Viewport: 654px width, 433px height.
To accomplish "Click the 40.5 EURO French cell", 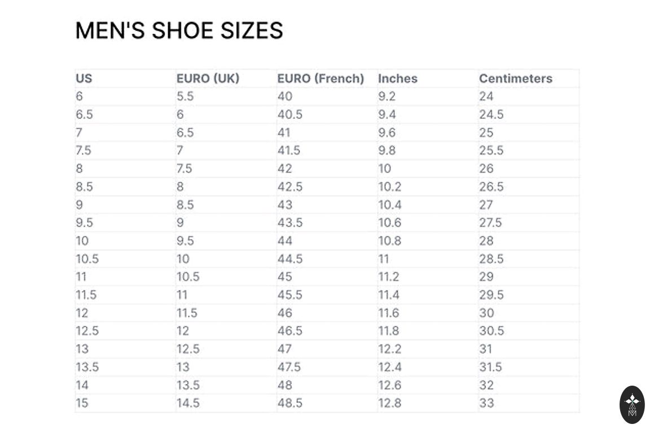I will click(x=290, y=114).
